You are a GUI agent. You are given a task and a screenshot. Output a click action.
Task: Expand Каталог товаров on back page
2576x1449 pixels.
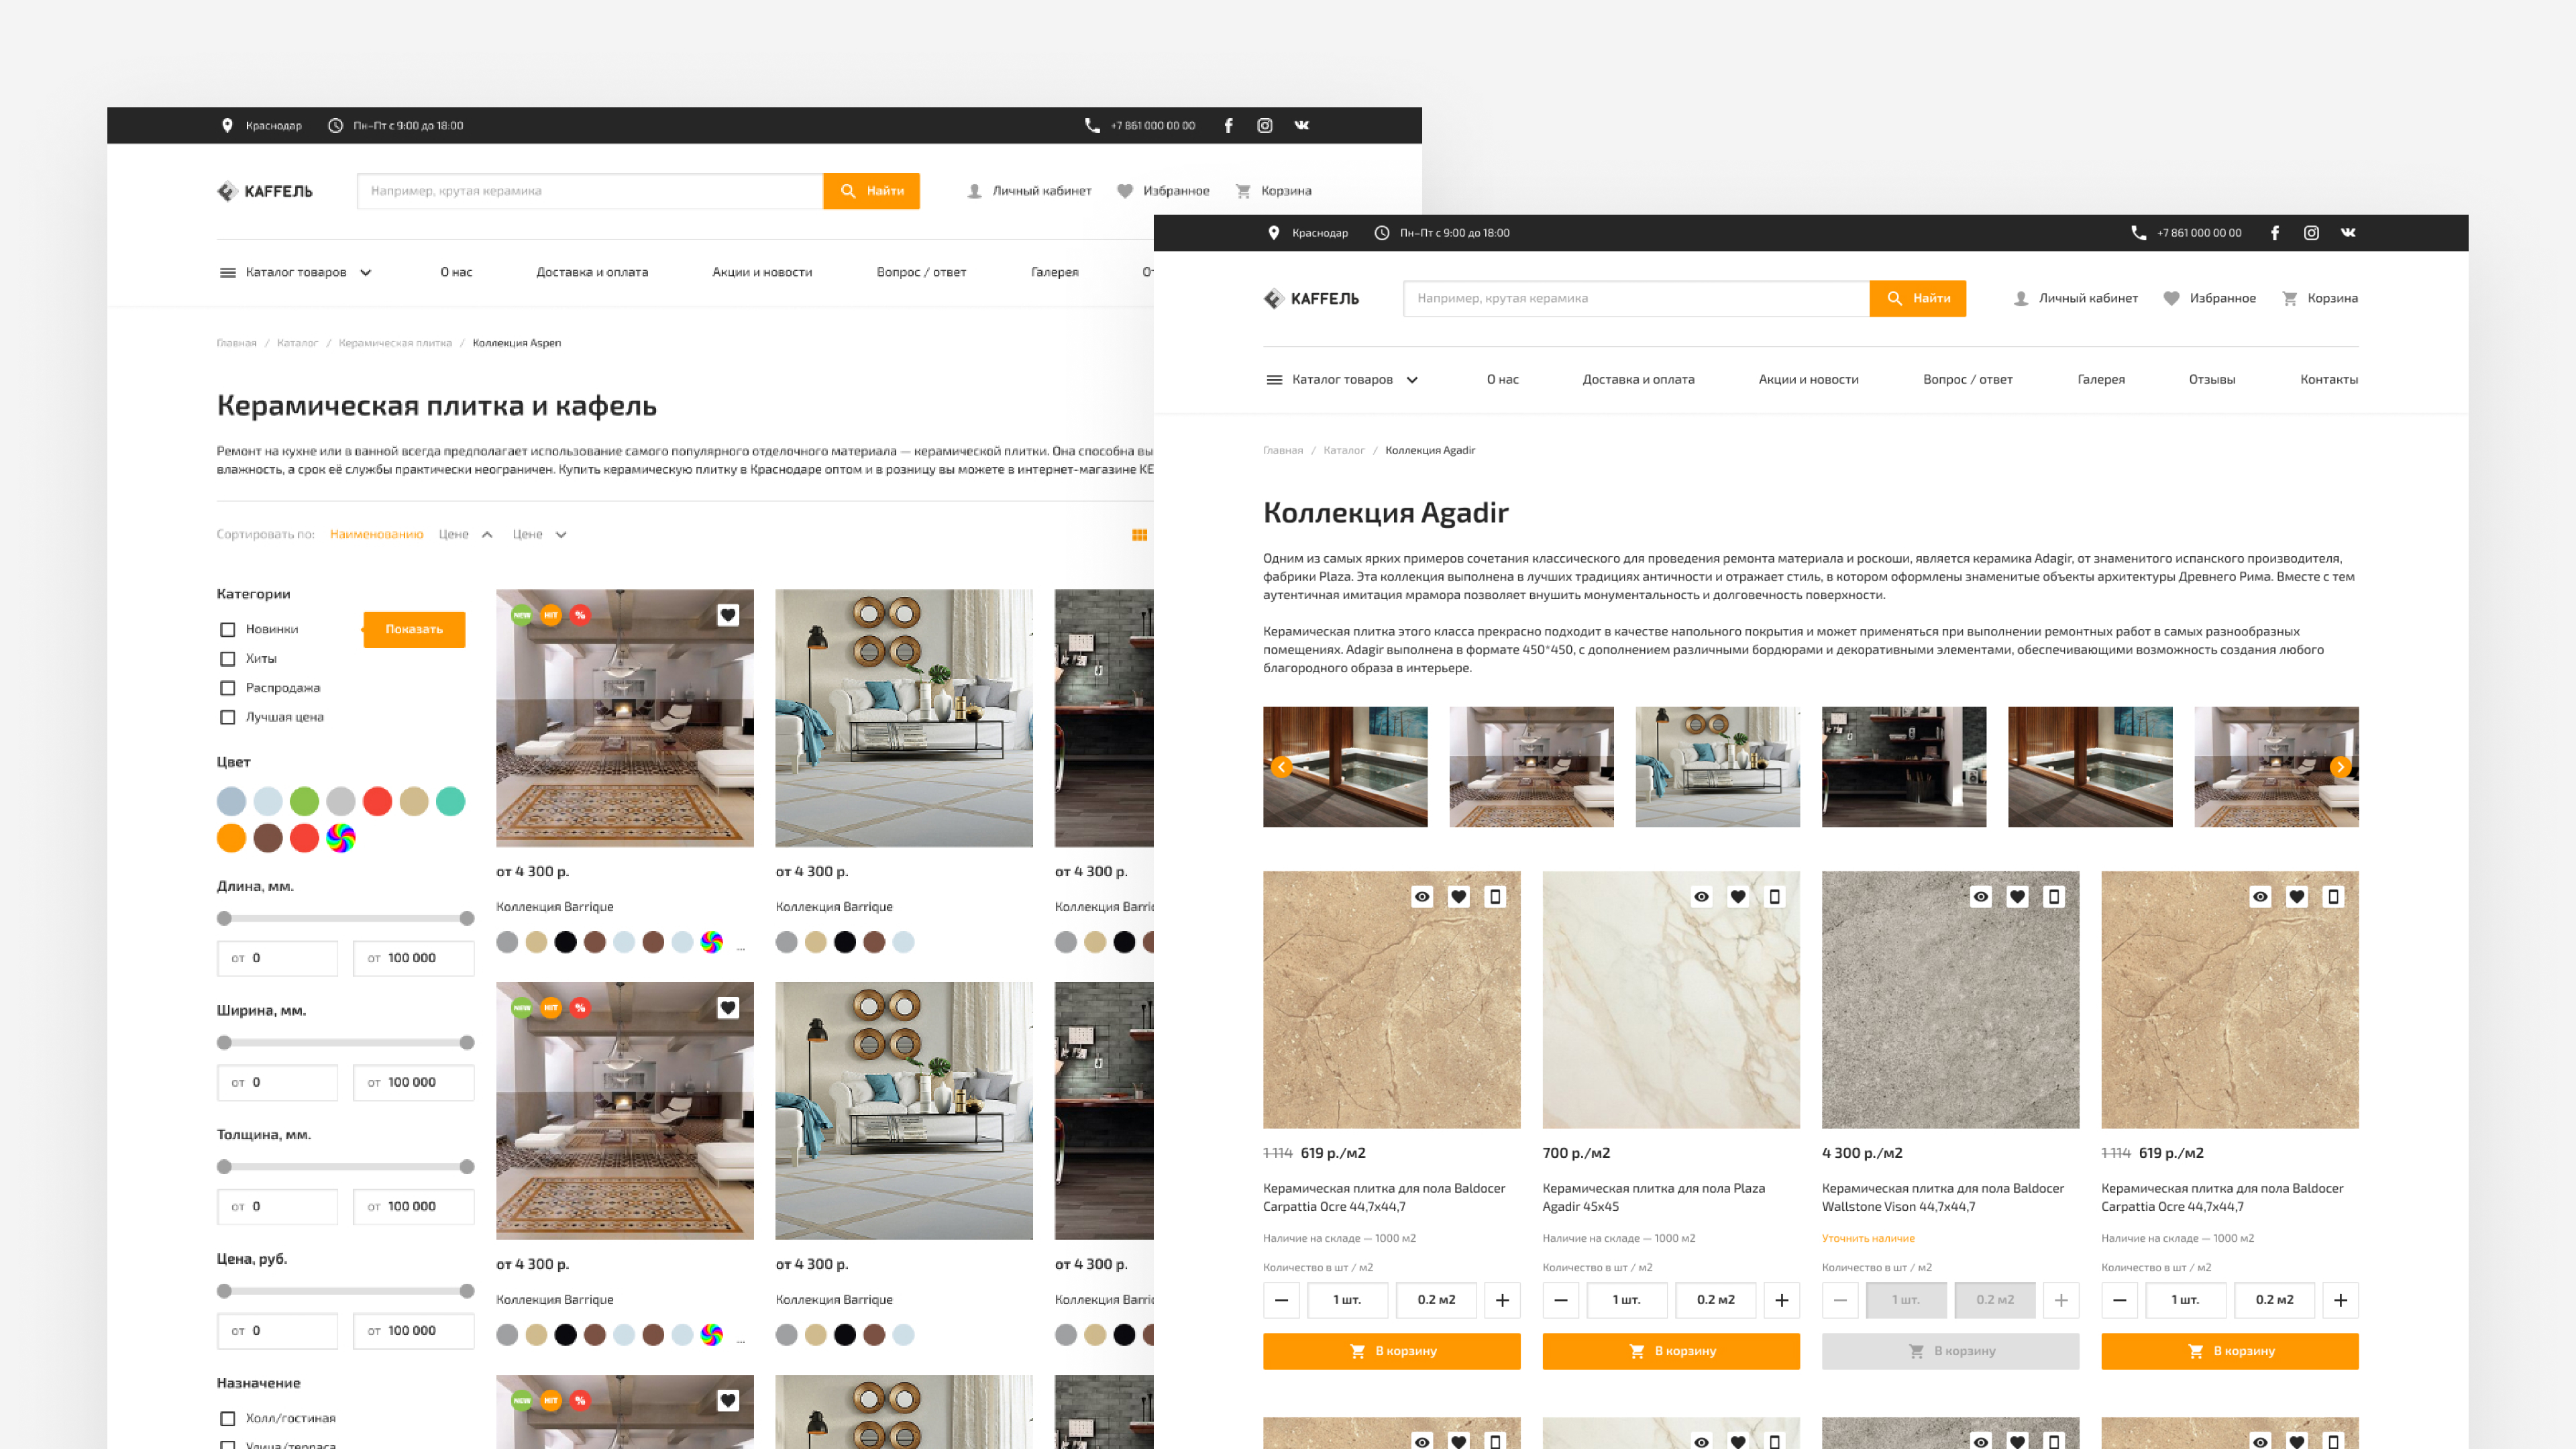tap(296, 273)
